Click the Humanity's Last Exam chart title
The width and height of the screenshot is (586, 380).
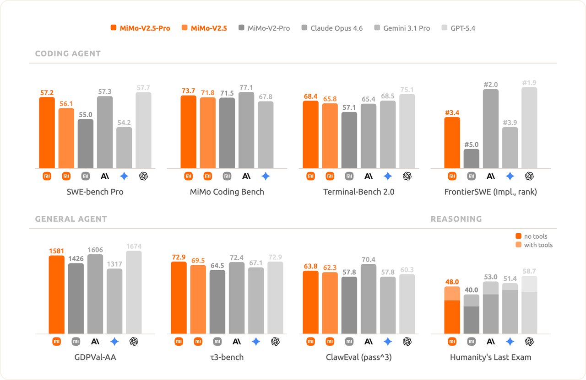point(490,357)
